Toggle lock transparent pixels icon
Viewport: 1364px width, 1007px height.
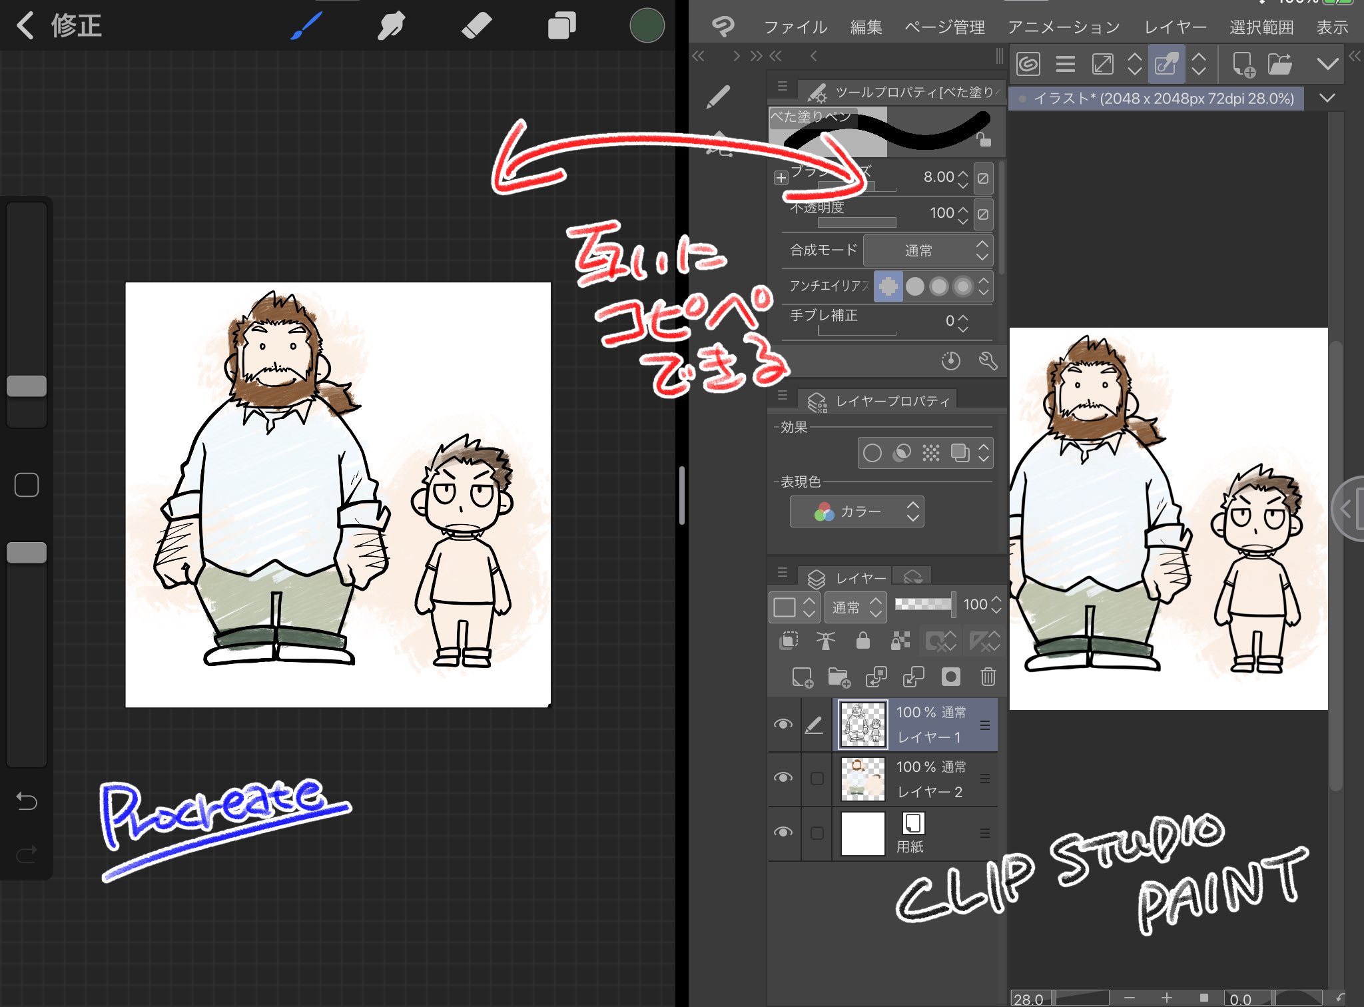900,641
